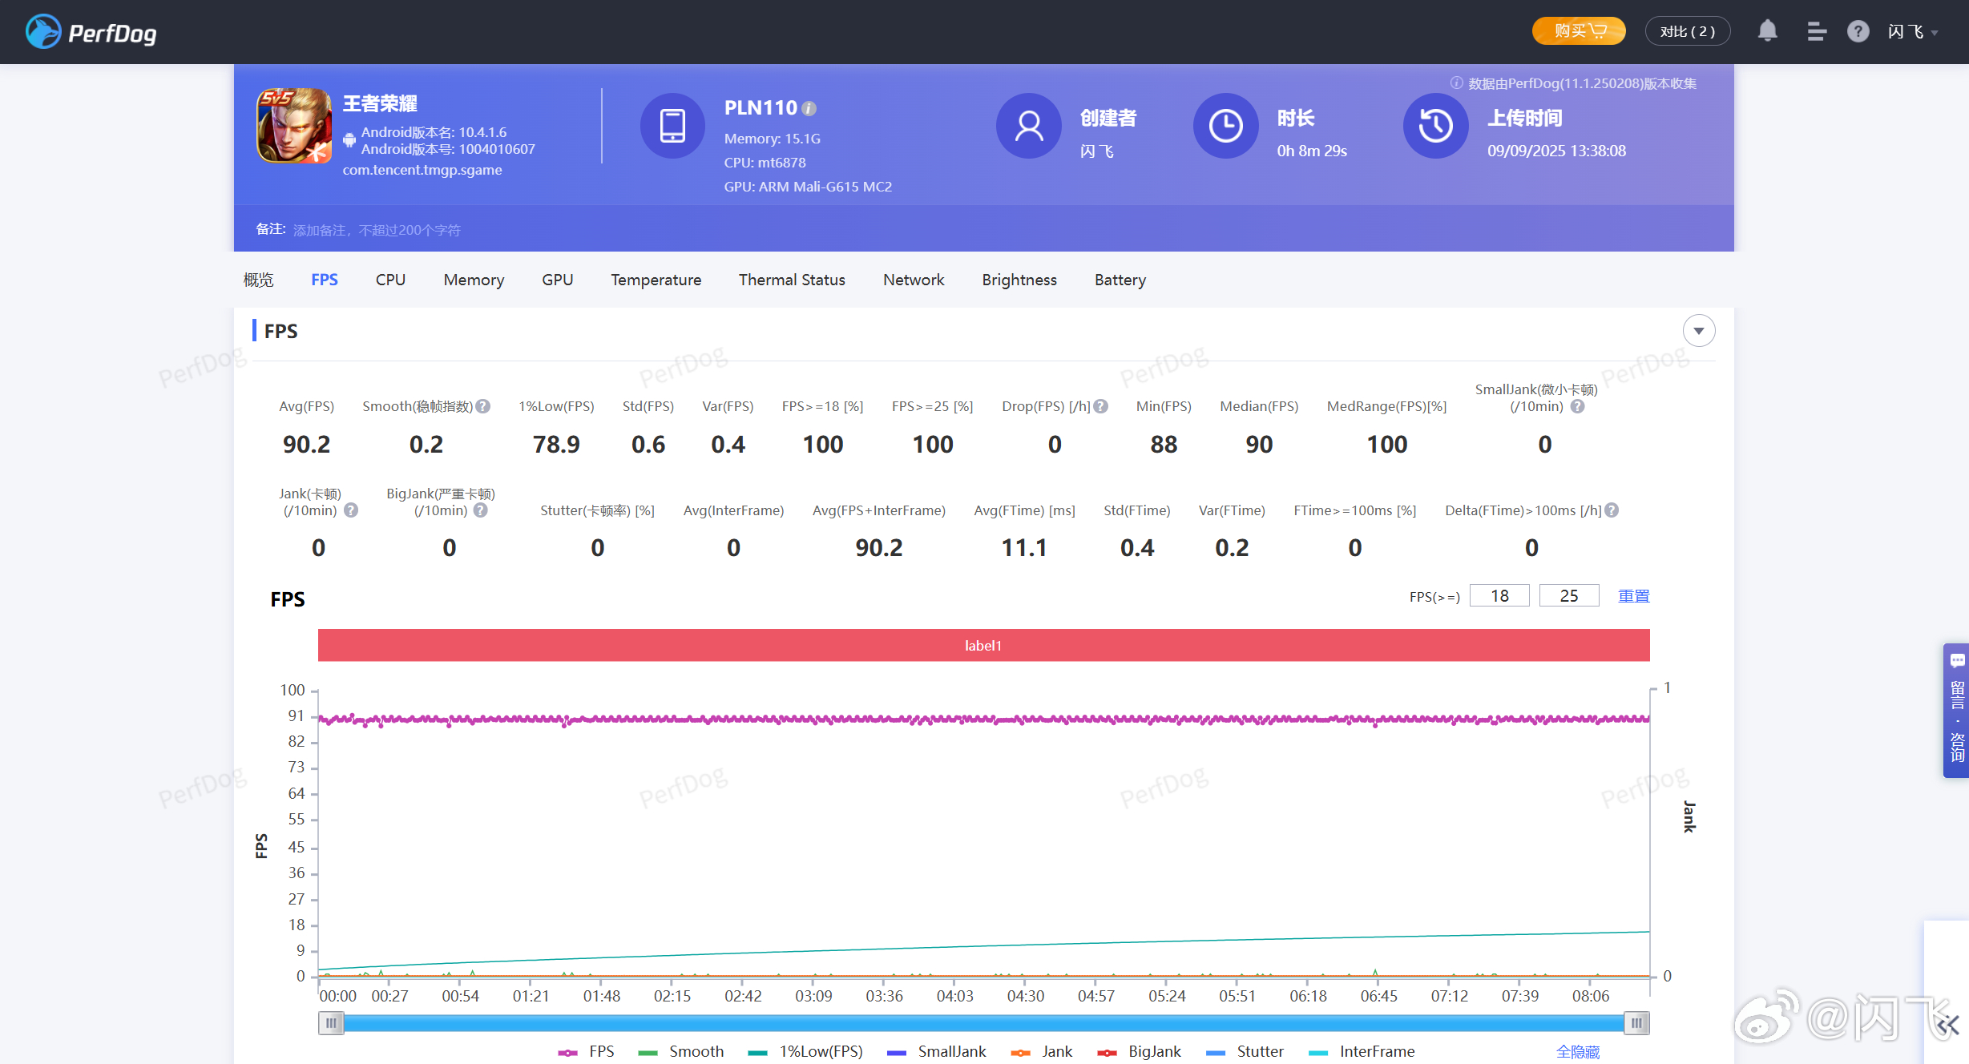
Task: Select the red label1 bar
Action: tap(983, 645)
